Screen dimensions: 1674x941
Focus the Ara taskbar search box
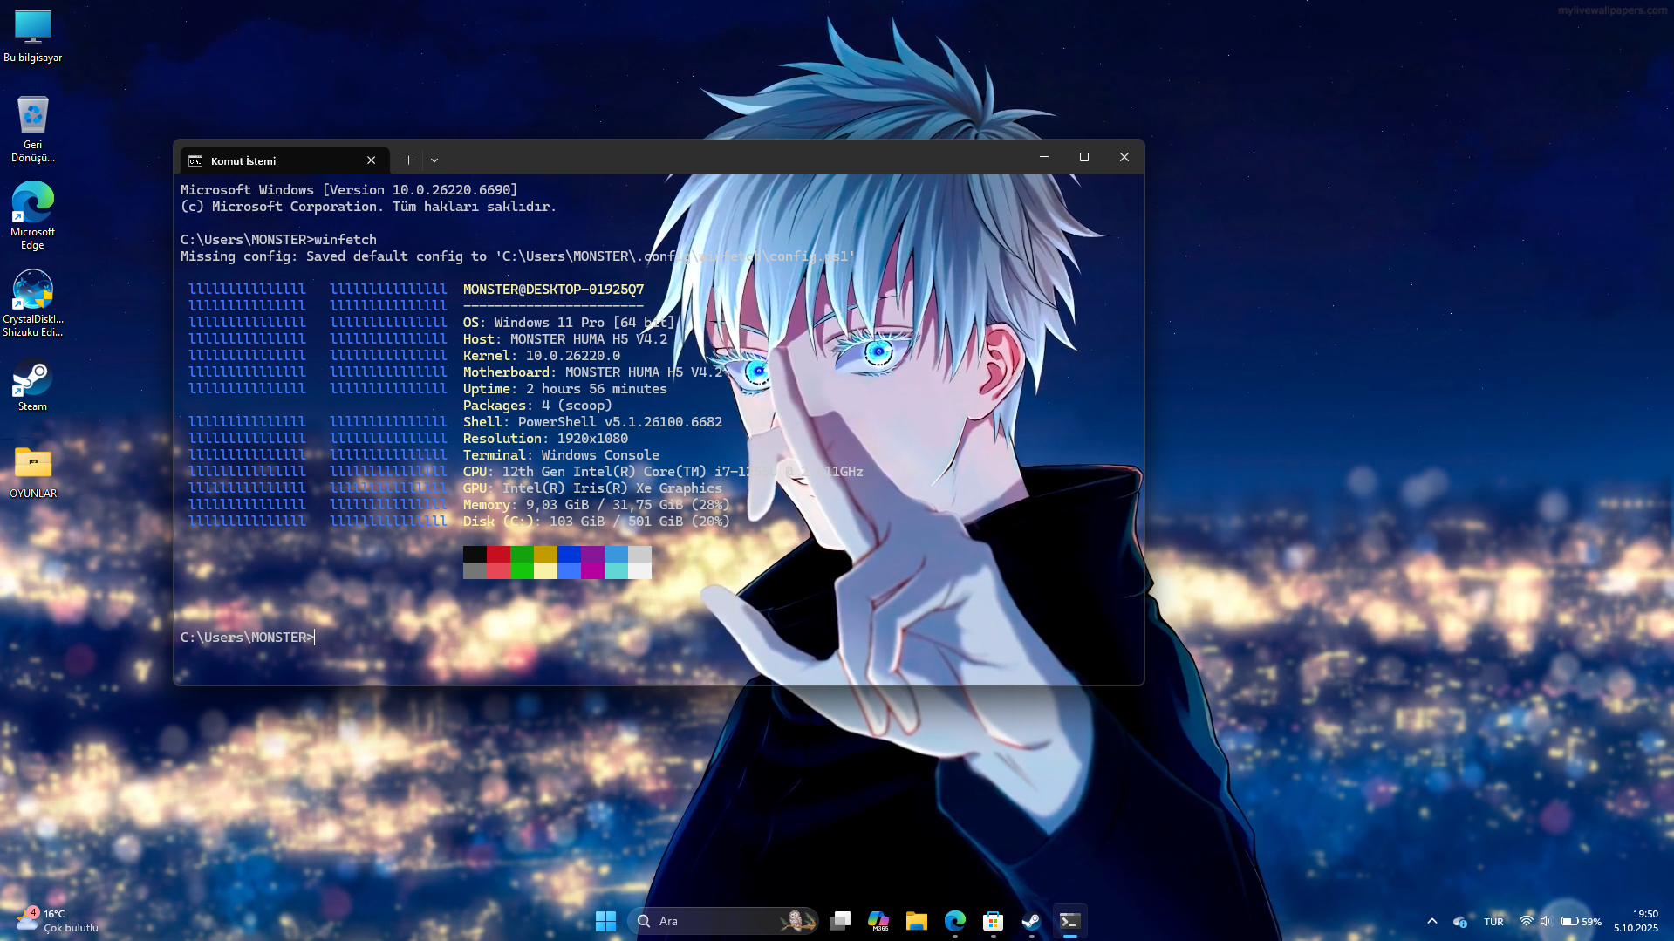(x=722, y=921)
